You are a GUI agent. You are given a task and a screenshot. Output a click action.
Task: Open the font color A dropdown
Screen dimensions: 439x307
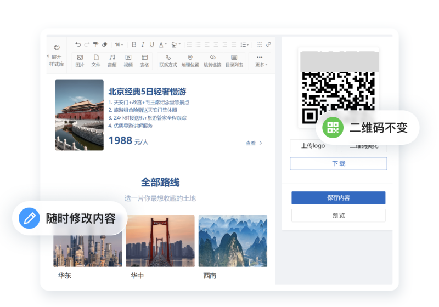162,44
